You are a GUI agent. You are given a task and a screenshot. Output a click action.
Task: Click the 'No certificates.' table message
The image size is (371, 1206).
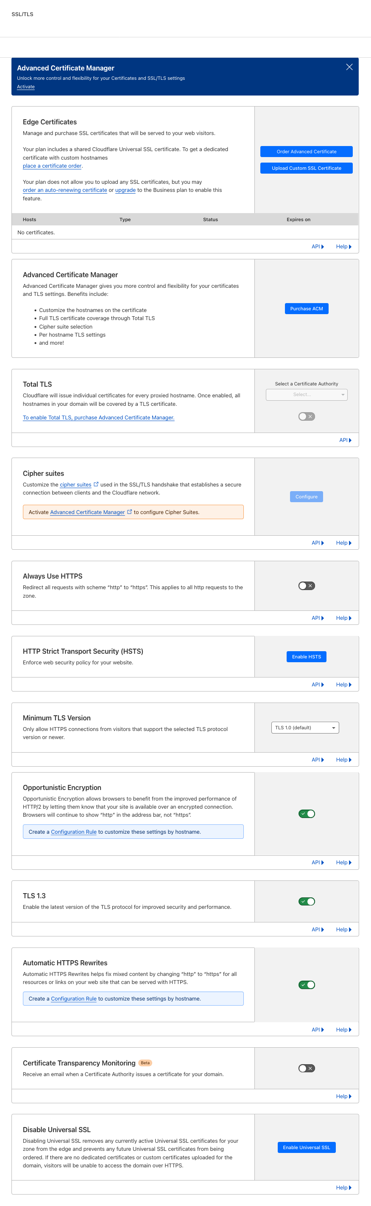(x=36, y=233)
